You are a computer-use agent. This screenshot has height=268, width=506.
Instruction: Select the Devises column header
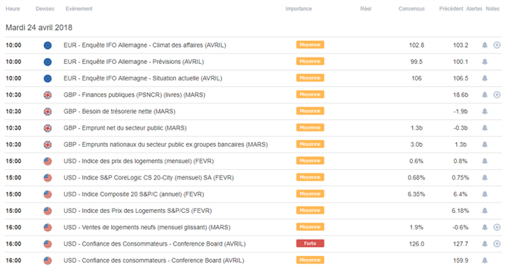point(45,9)
